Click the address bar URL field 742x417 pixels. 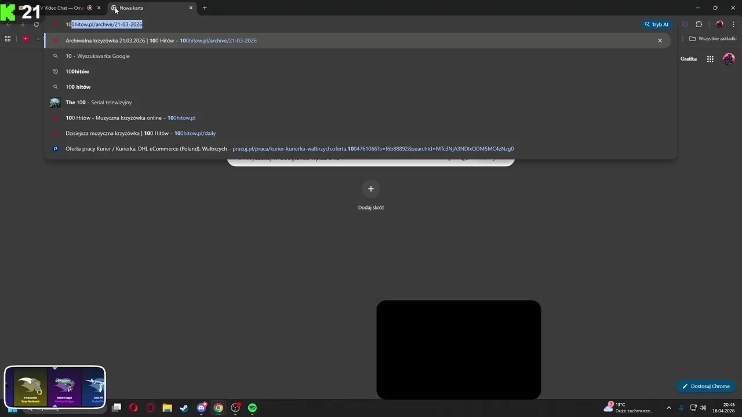pyautogui.click(x=348, y=24)
